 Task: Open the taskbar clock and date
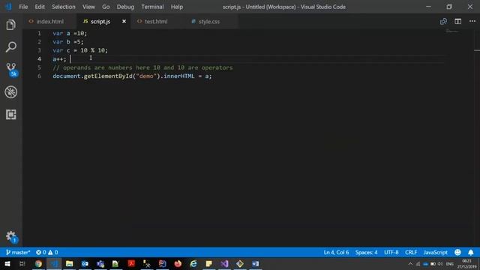pyautogui.click(x=466, y=264)
